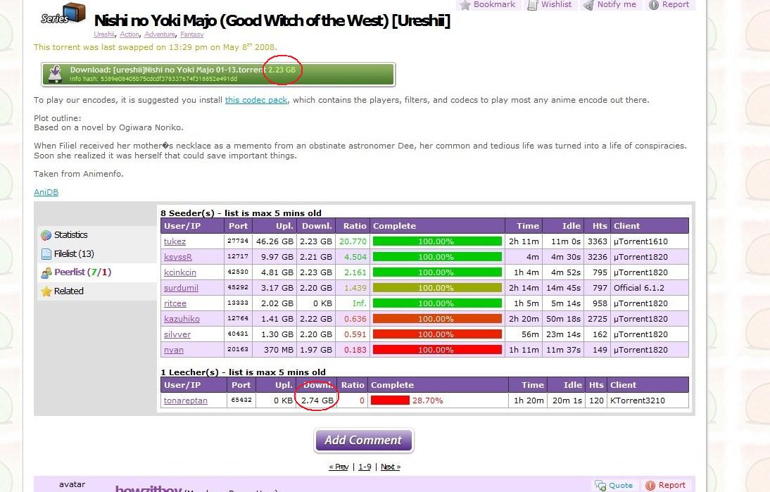Click the Notify me link text
This screenshot has height=492, width=770.
coord(617,4)
